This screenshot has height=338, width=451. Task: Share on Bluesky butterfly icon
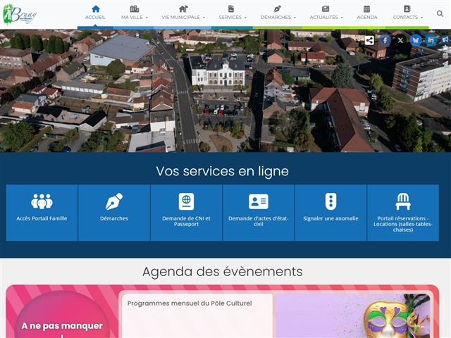(x=415, y=40)
